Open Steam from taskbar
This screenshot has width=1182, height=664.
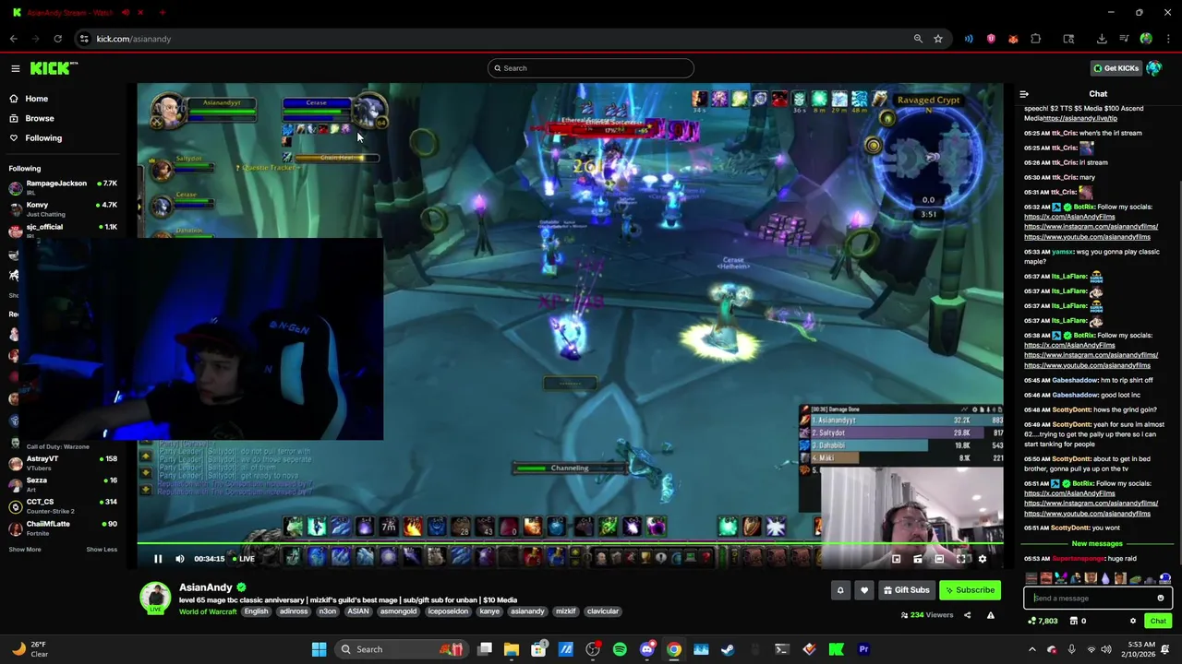coord(728,649)
